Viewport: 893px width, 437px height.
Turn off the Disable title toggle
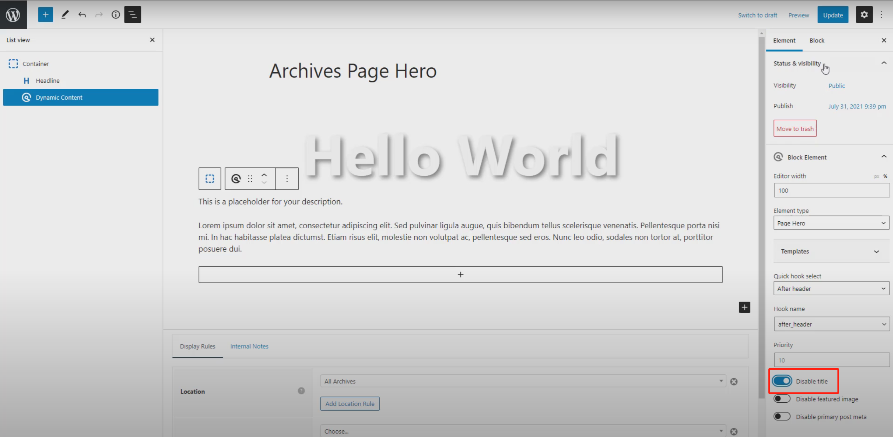pyautogui.click(x=782, y=381)
